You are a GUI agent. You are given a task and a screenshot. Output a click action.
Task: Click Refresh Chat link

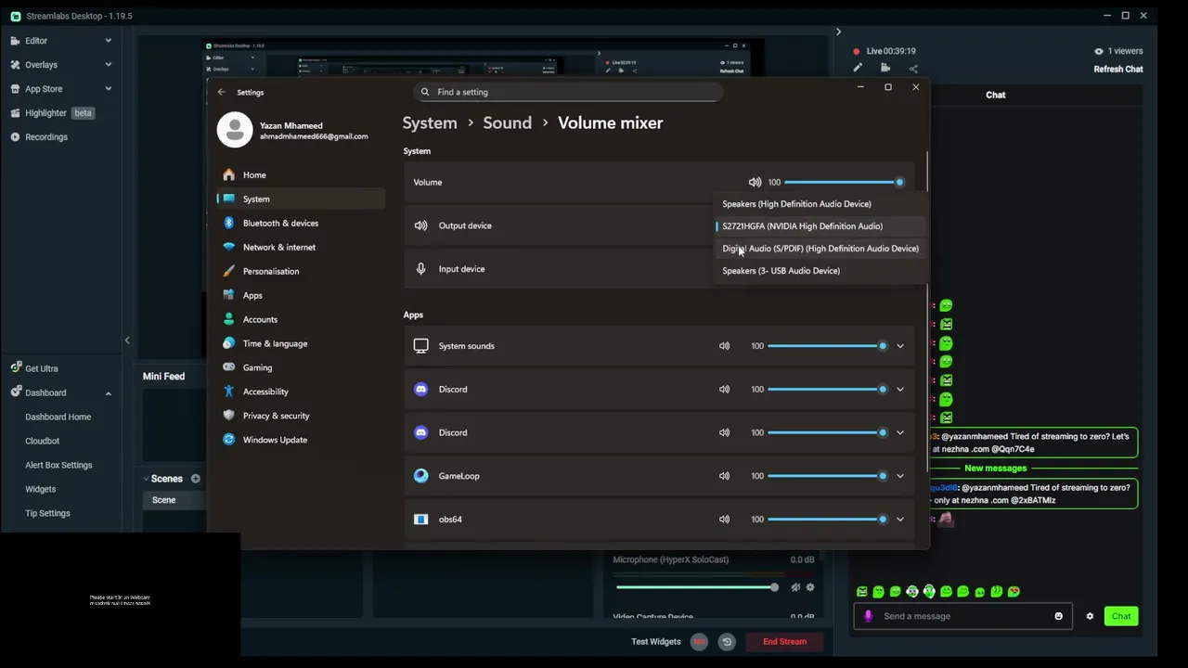pos(1117,70)
